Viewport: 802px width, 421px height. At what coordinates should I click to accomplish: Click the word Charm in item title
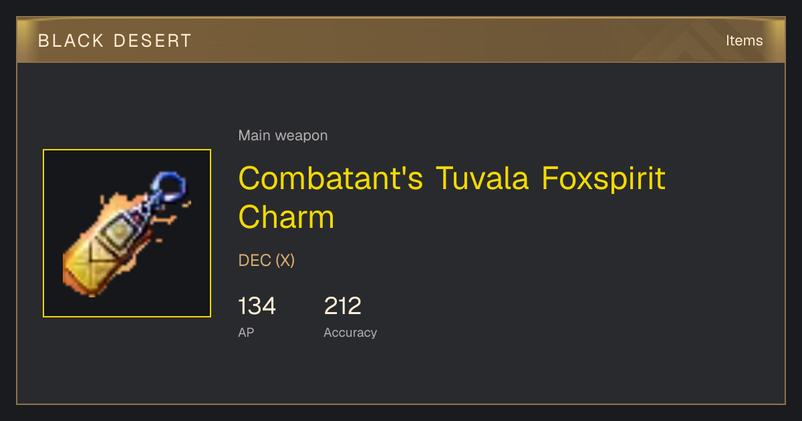(x=286, y=217)
